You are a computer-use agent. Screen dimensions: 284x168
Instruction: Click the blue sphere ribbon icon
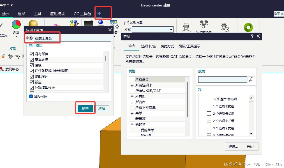[x=101, y=22]
